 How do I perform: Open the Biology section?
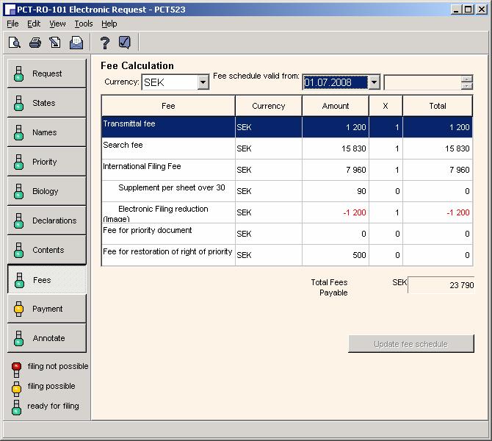tap(47, 191)
